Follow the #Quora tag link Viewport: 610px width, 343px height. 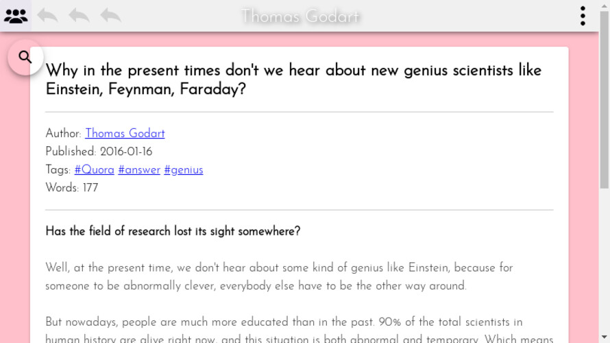[x=94, y=170]
